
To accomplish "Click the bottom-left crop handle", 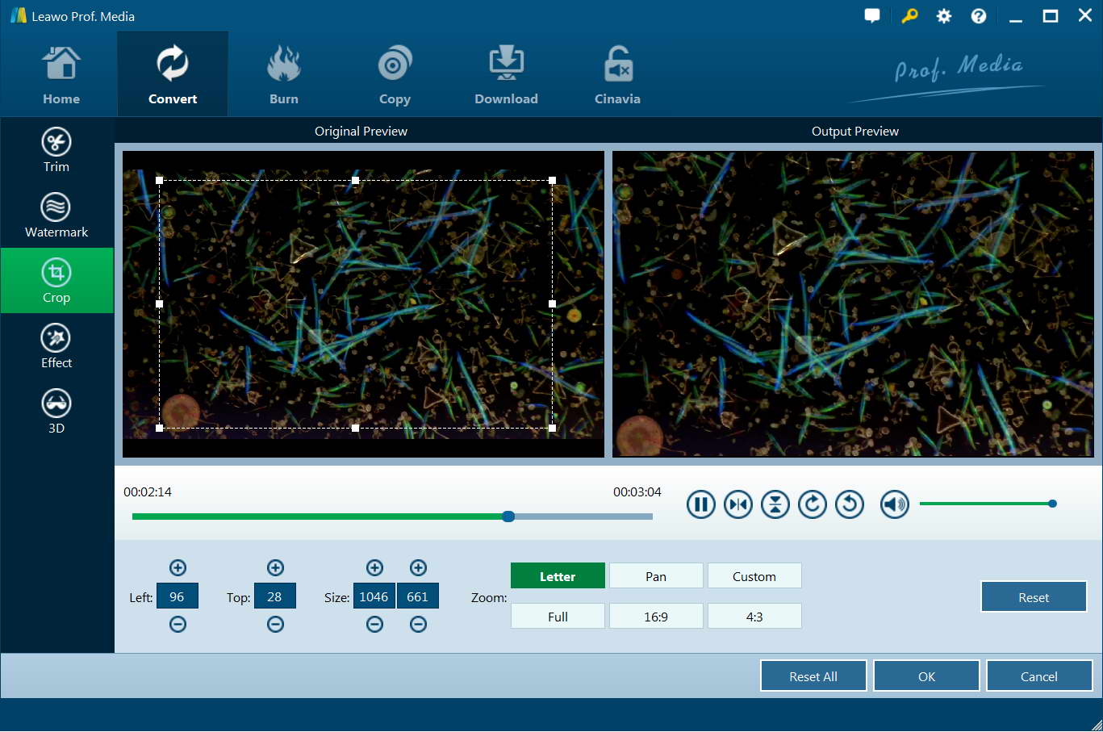I will tap(159, 428).
